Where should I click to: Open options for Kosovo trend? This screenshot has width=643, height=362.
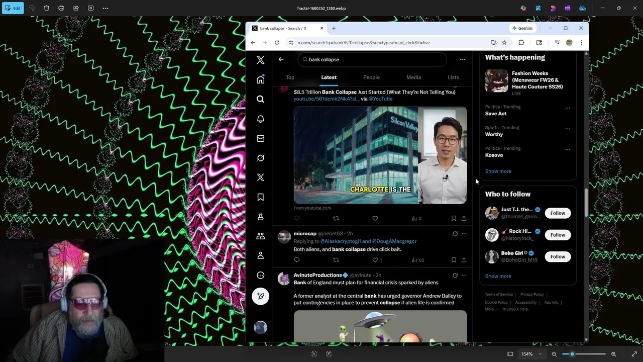pyautogui.click(x=568, y=149)
